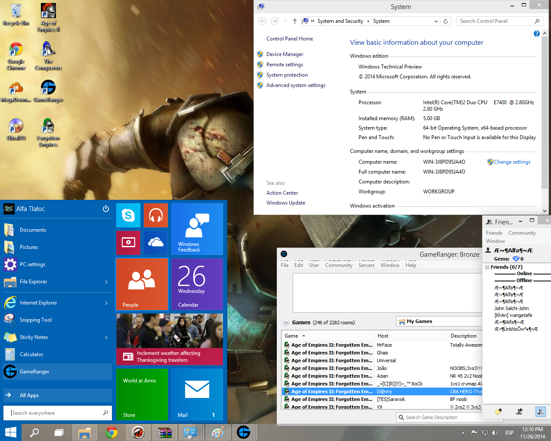Click the Start button on taskbar
The image size is (551, 441).
(x=10, y=432)
